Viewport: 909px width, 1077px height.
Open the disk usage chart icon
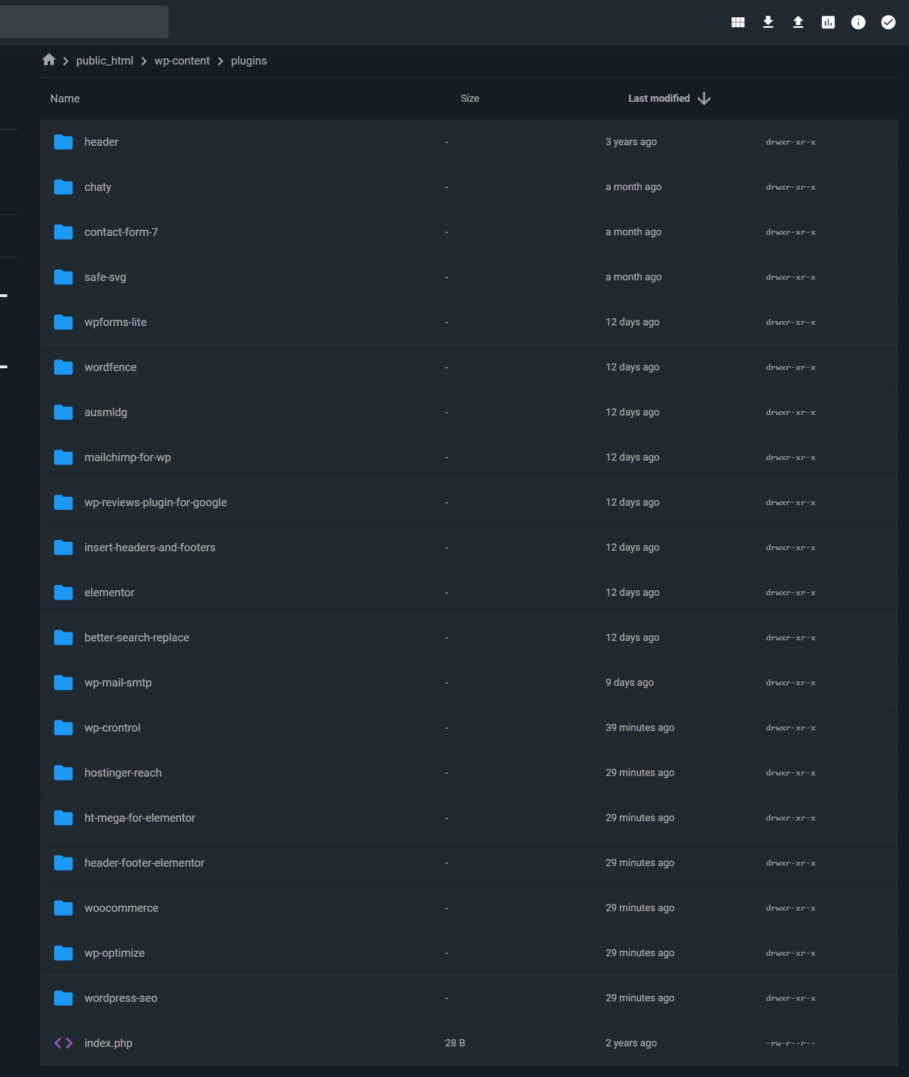tap(828, 22)
